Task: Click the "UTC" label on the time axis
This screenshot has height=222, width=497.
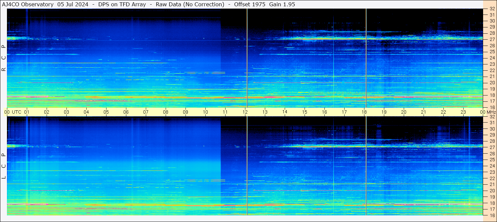Action: [17, 112]
